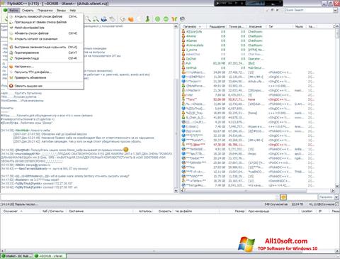Switch to the 'Ufalnet - DC Hub' bottom tab

coord(17,256)
